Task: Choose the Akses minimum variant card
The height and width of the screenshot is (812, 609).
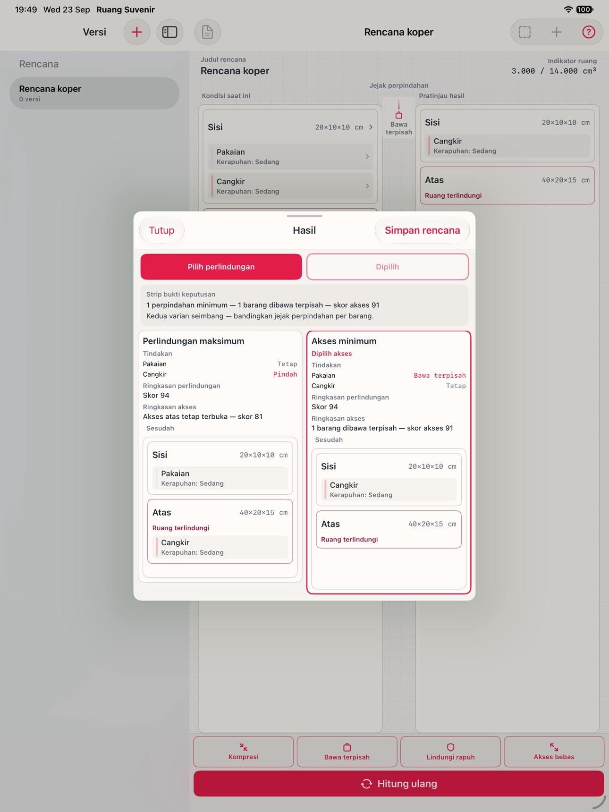Action: [389, 462]
